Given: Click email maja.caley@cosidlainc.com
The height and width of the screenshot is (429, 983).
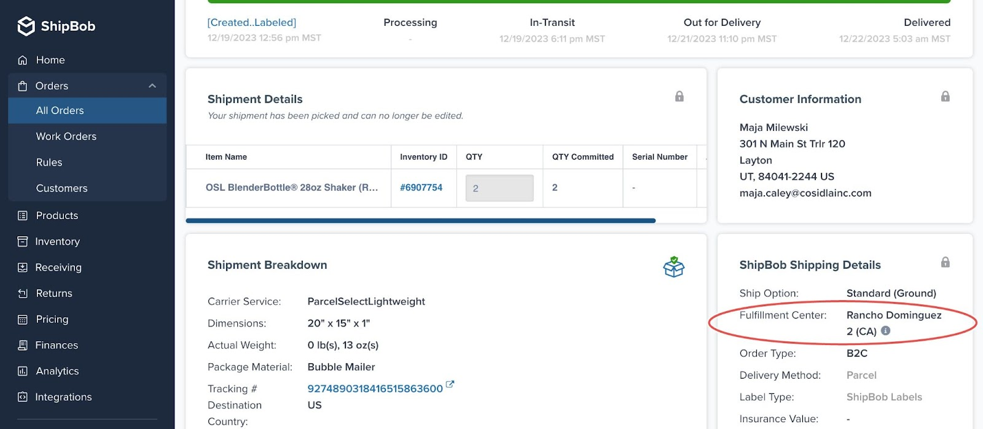Looking at the screenshot, I should point(805,193).
